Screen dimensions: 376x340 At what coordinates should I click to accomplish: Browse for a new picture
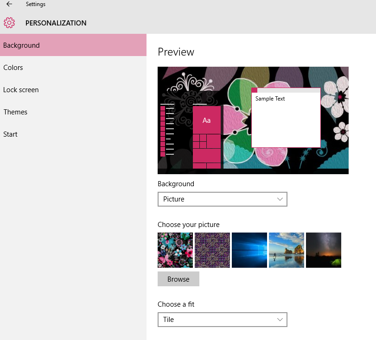178,279
